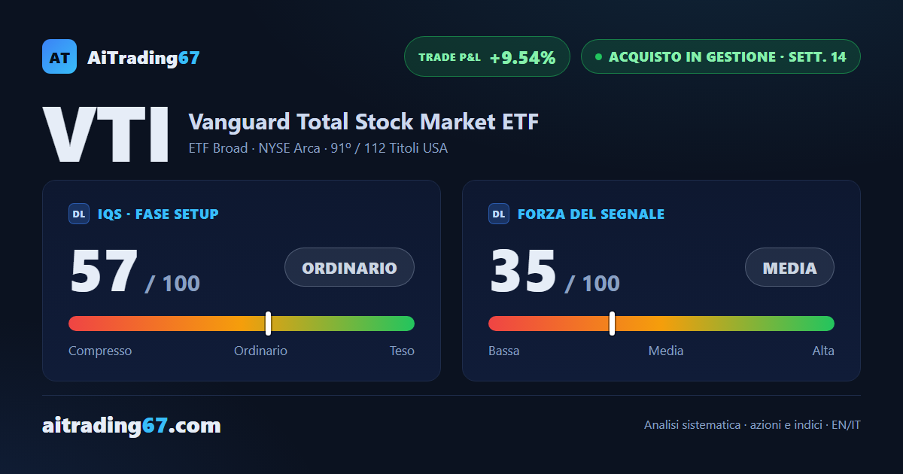Open the aitrading67.com footer link
903x474 pixels.
click(132, 426)
